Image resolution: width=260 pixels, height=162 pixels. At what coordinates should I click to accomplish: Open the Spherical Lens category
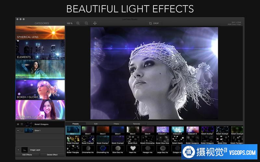pos(40,32)
